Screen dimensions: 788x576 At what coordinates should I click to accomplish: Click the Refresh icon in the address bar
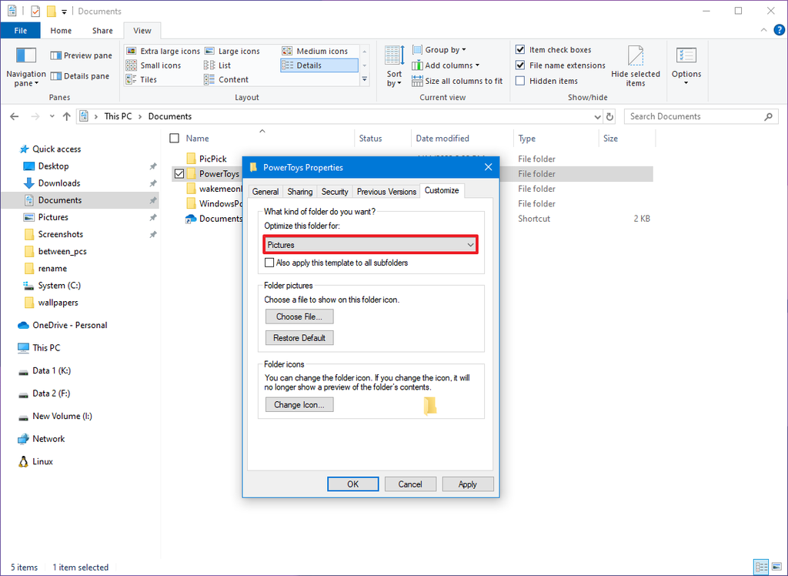click(608, 116)
